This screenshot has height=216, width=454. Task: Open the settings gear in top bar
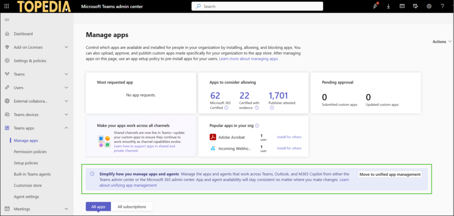point(429,6)
